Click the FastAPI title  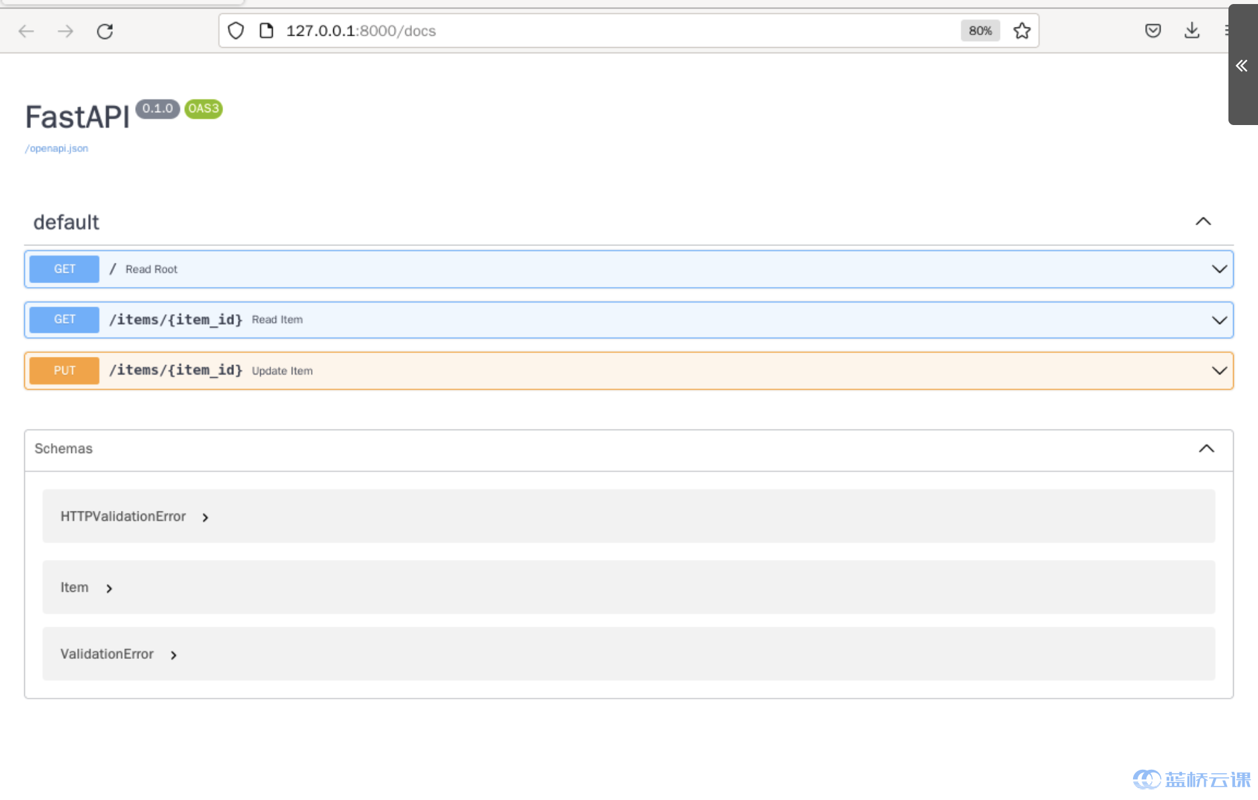point(77,117)
